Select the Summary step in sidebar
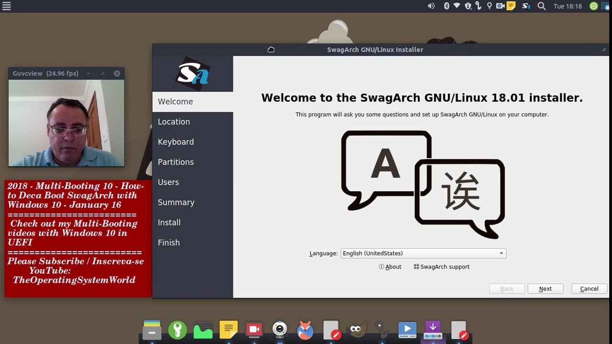612x344 pixels. click(x=193, y=202)
